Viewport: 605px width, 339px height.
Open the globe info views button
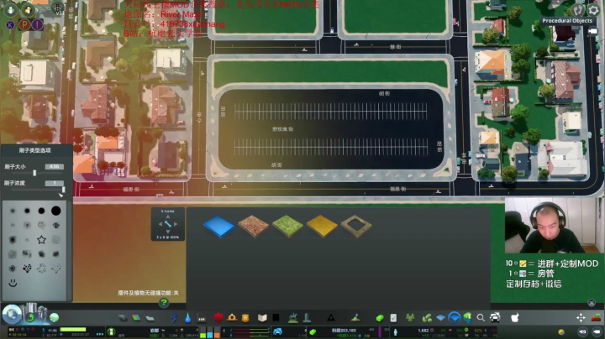[x=12, y=315]
